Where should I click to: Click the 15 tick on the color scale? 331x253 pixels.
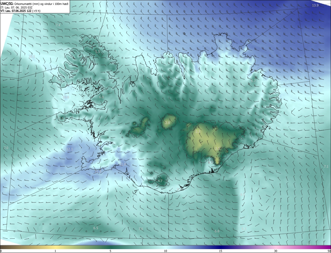coord(221,251)
